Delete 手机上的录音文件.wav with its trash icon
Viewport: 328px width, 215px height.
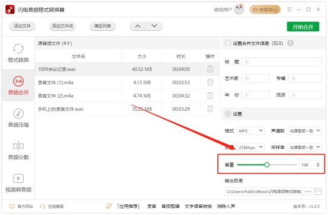[210, 109]
